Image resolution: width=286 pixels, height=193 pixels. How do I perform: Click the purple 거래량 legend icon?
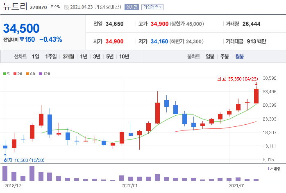click(269, 168)
